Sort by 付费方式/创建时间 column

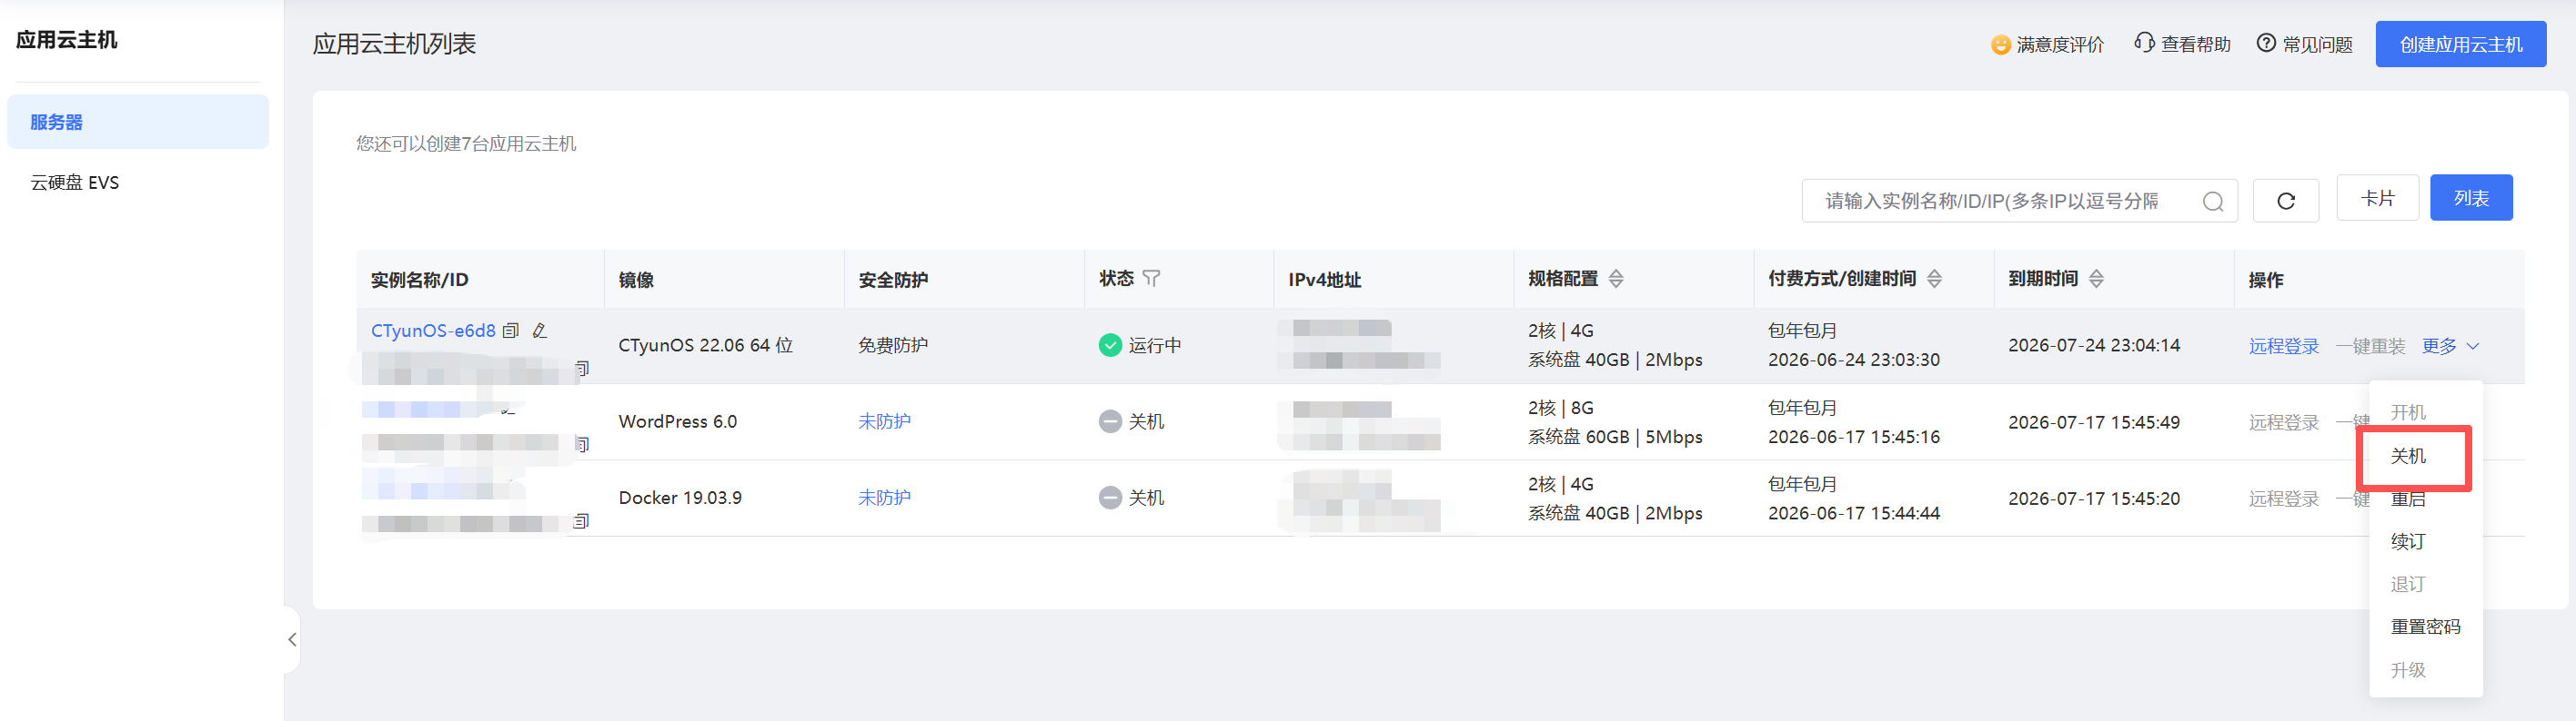1935,279
